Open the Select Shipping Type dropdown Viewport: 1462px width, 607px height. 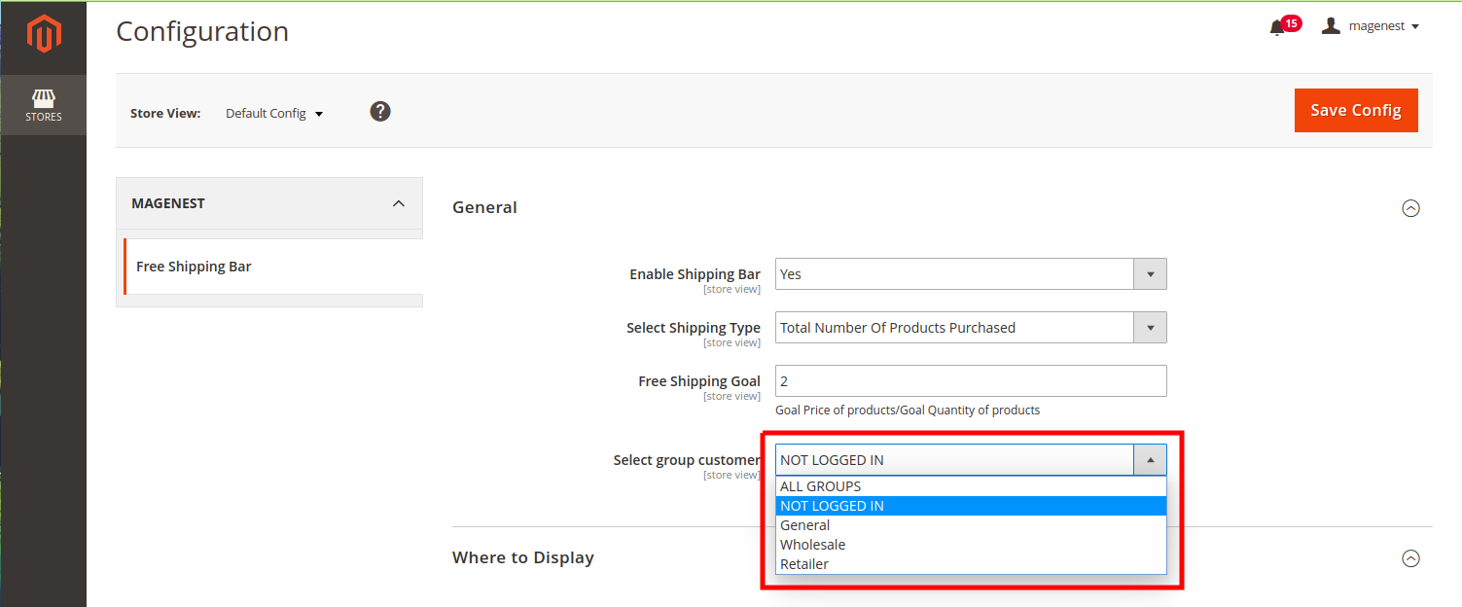970,328
